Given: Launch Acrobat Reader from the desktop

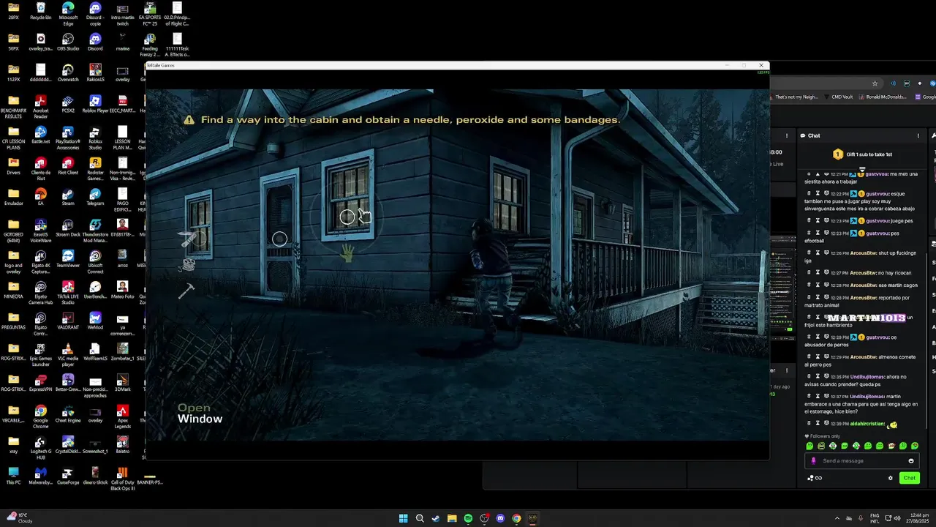Looking at the screenshot, I should tap(41, 107).
